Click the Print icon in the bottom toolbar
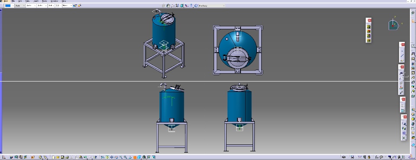Screen dimensions: 416x160 click(67, 157)
